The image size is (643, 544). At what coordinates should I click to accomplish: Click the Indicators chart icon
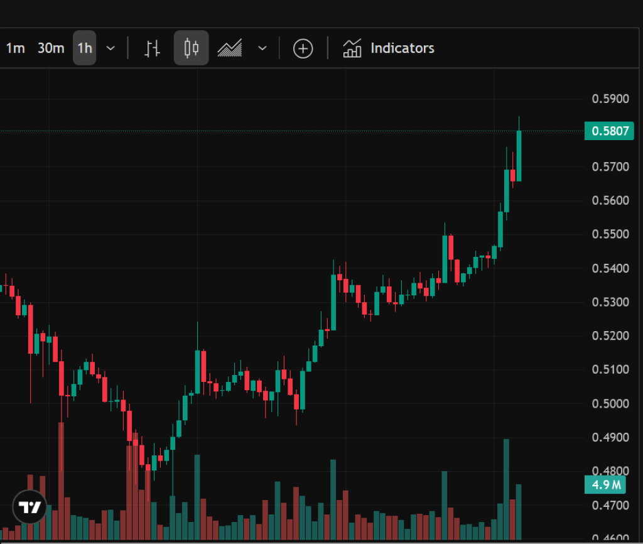pos(352,48)
